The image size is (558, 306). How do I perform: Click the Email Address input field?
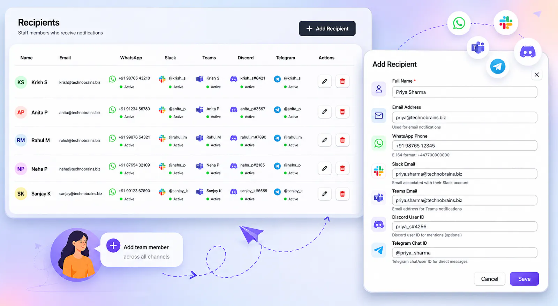click(465, 117)
